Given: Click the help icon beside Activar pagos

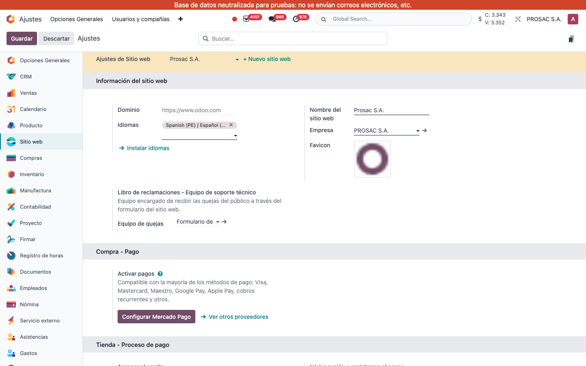Looking at the screenshot, I should point(160,274).
